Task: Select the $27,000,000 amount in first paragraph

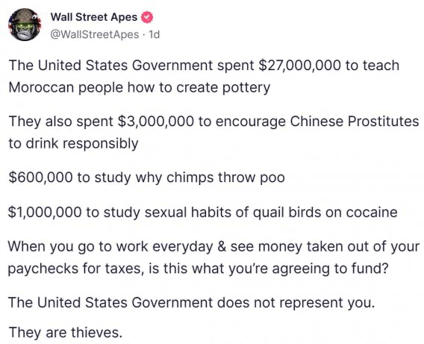Action: pyautogui.click(x=299, y=66)
